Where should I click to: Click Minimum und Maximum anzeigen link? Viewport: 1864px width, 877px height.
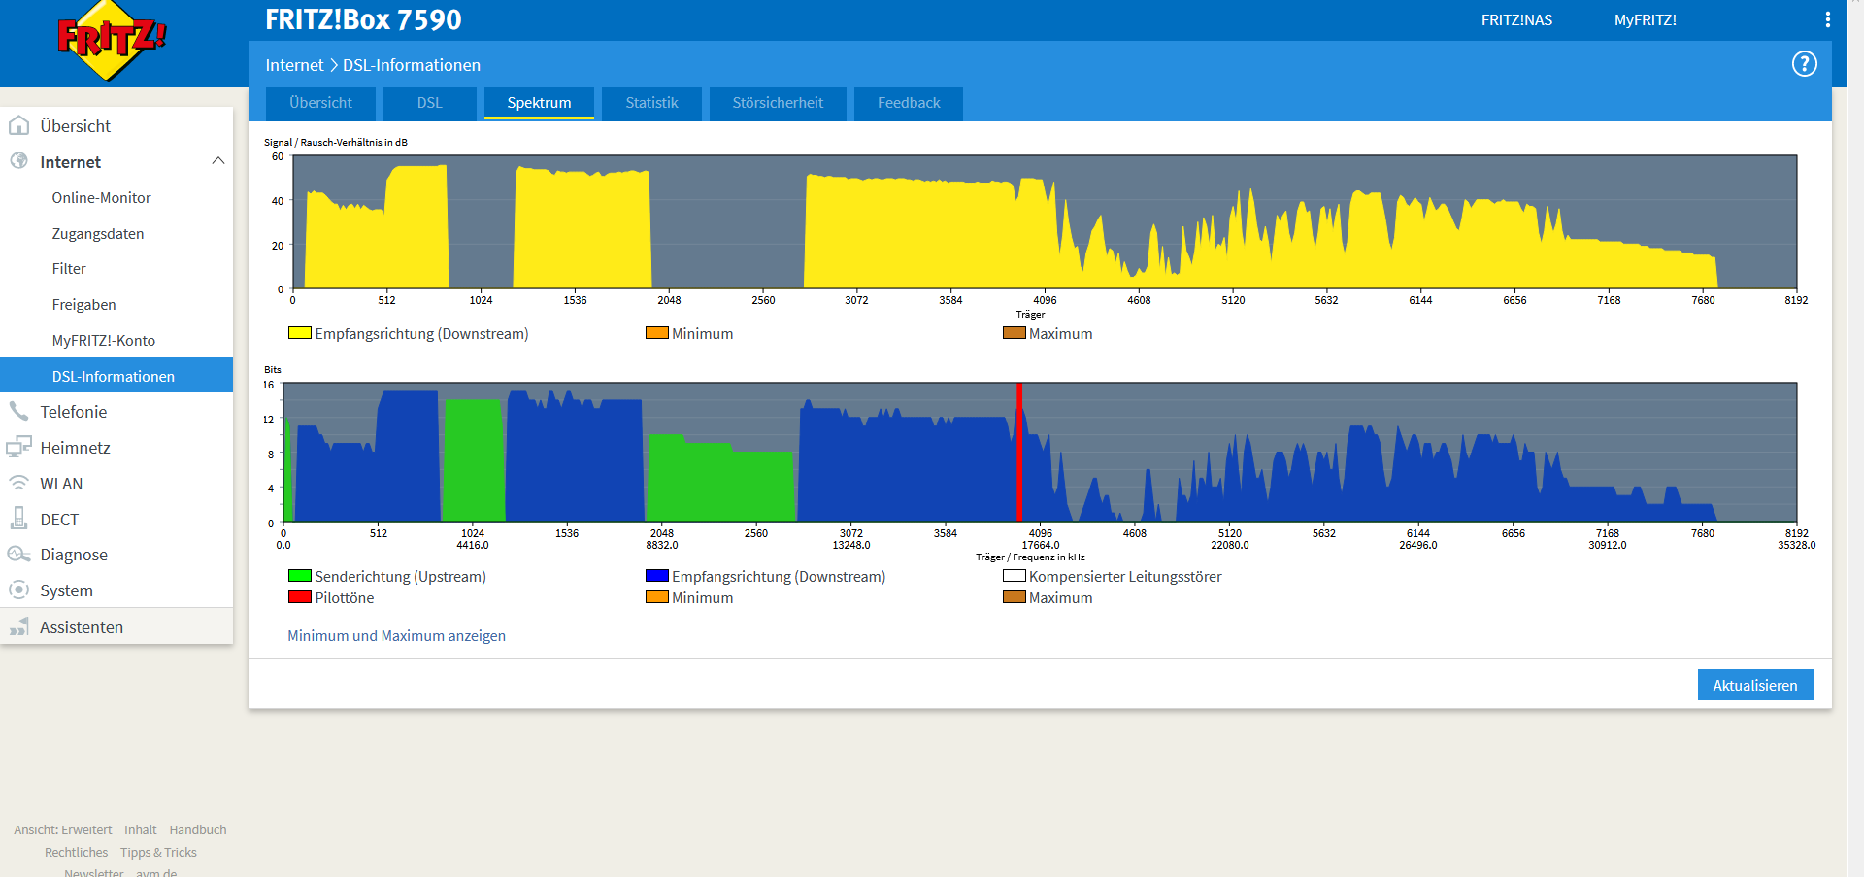(x=396, y=635)
